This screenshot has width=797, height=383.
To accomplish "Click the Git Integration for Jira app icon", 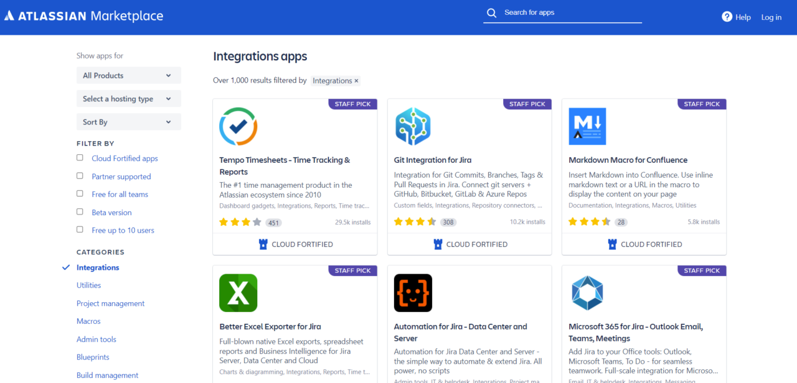I will click(413, 126).
